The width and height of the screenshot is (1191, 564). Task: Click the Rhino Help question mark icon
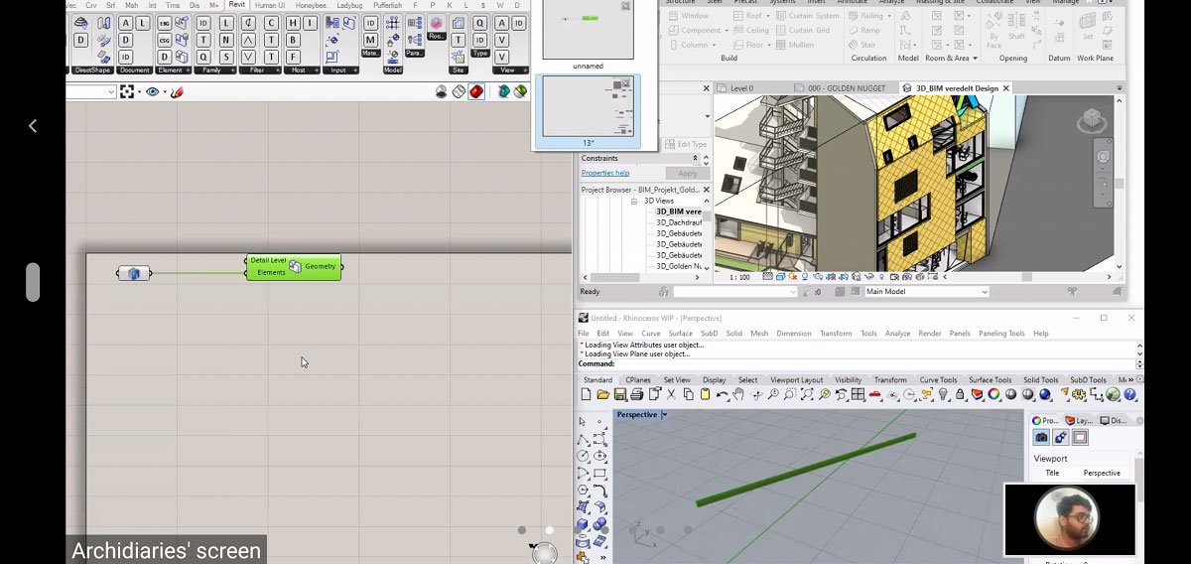(1129, 395)
